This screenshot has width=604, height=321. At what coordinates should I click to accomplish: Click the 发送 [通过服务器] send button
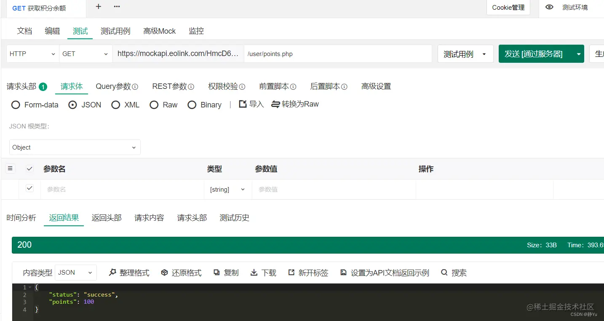coord(535,53)
